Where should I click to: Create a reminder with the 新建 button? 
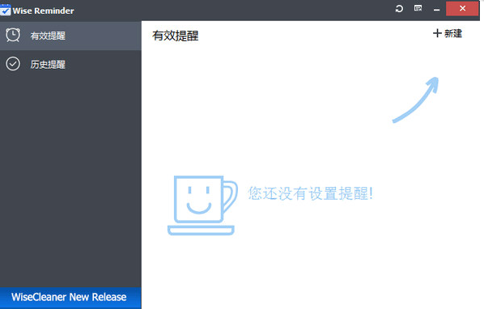coord(448,33)
